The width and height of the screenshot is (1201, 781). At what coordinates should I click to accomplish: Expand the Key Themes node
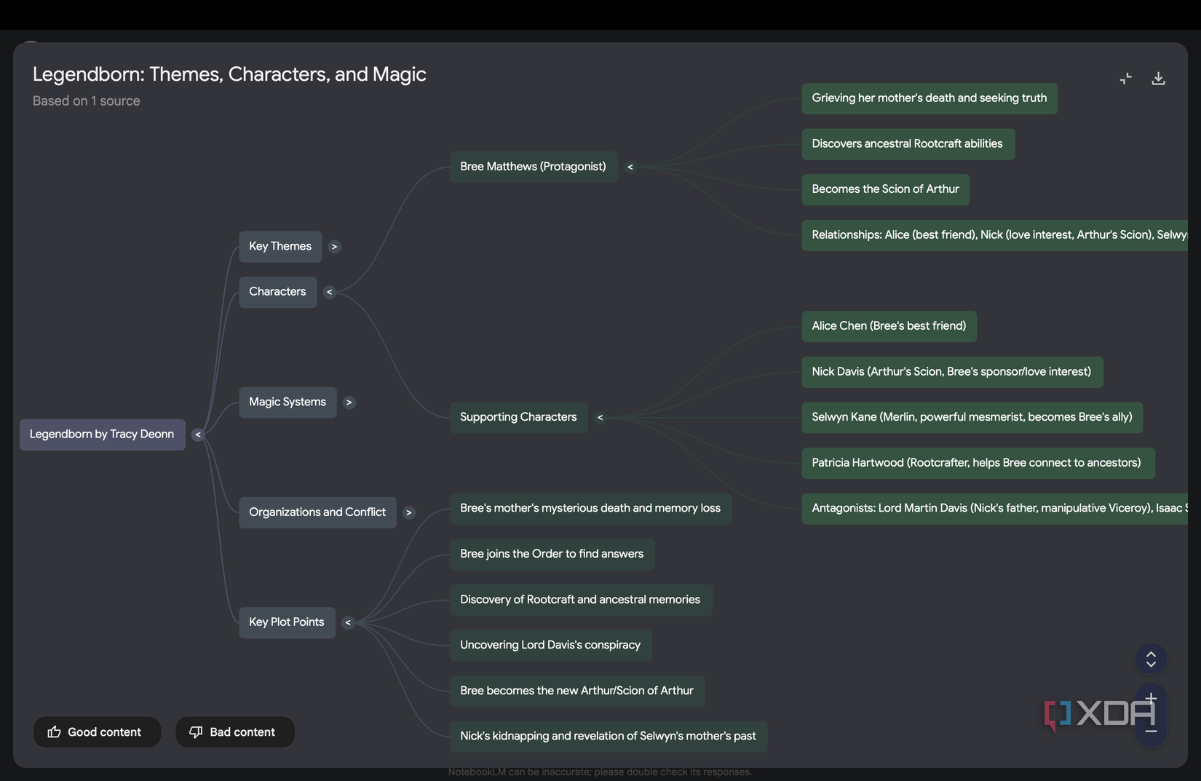(334, 247)
